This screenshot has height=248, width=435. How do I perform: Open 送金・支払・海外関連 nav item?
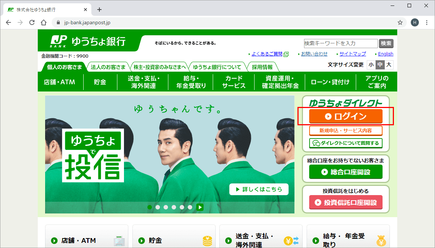(143, 82)
